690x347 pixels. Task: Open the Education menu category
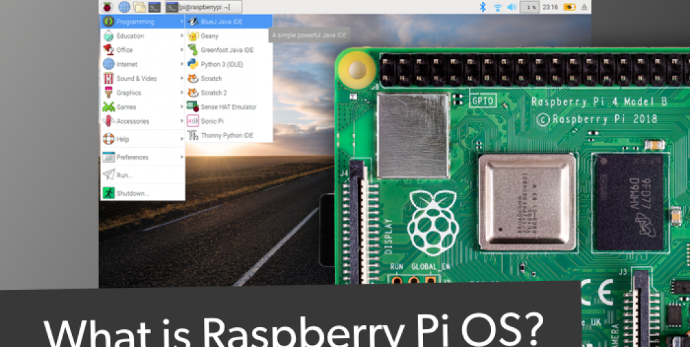pyautogui.click(x=143, y=35)
